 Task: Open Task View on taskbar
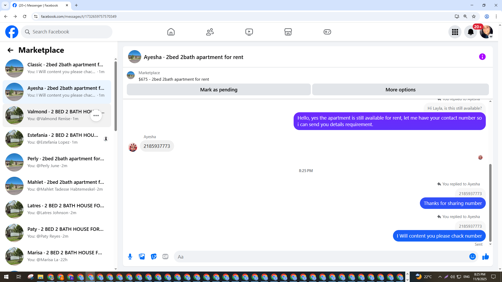tap(19, 277)
